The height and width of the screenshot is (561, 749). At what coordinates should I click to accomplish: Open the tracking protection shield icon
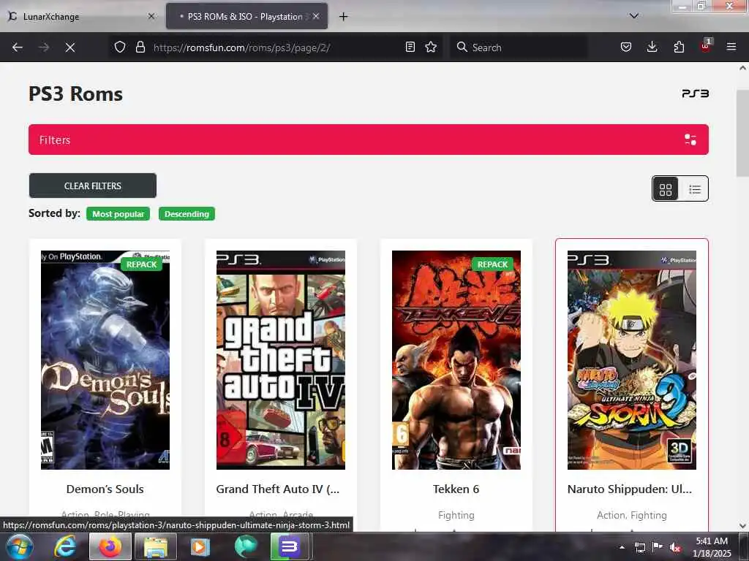pyautogui.click(x=120, y=47)
